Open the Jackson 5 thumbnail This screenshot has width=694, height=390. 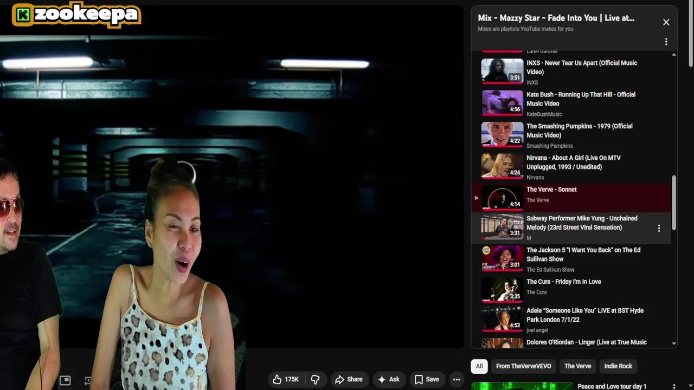502,258
